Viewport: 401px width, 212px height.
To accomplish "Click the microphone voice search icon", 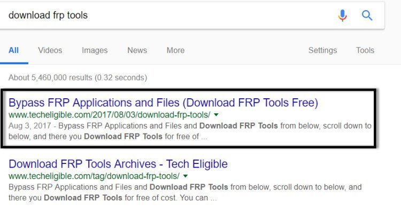I will pyautogui.click(x=342, y=15).
